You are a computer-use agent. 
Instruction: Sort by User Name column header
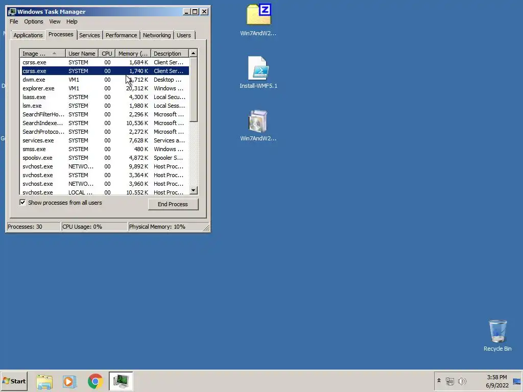82,53
